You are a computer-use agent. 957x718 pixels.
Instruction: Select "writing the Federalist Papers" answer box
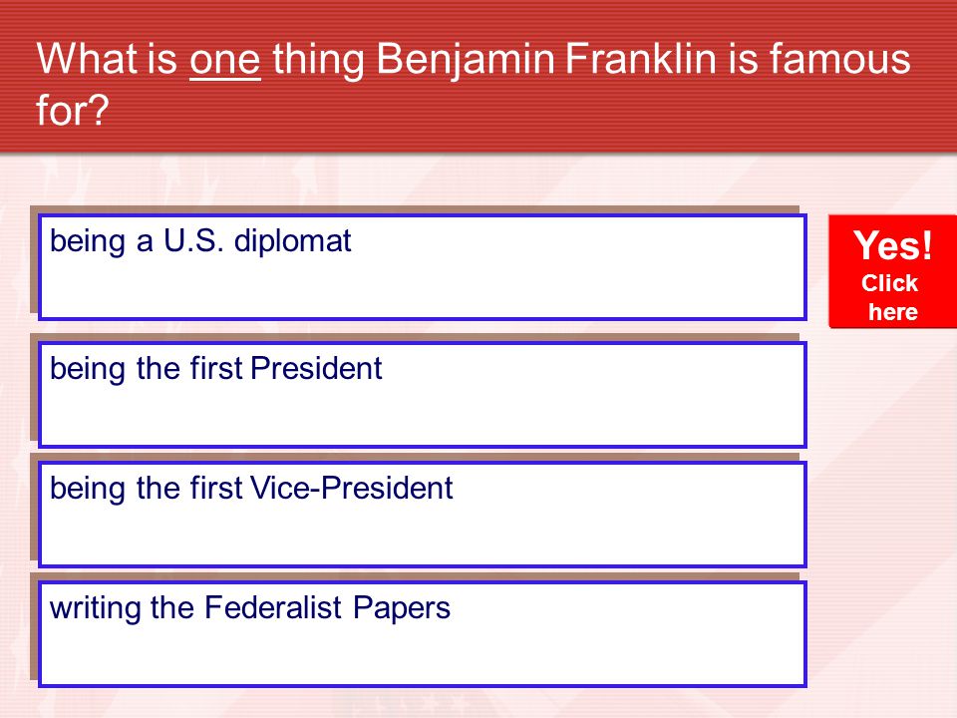tap(423, 634)
